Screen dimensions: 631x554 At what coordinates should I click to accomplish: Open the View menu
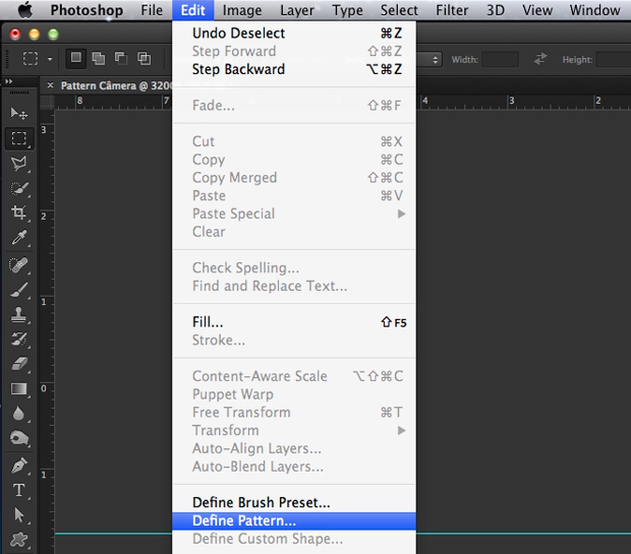[537, 10]
